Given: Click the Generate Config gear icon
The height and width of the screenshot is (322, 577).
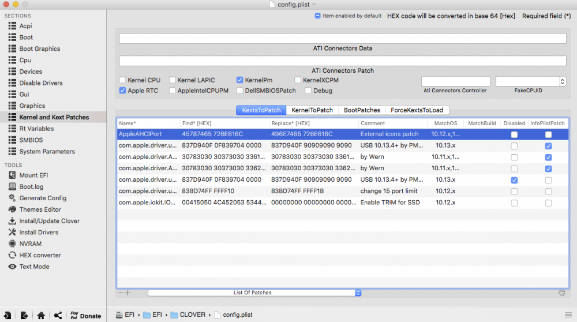Looking at the screenshot, I should [12, 198].
